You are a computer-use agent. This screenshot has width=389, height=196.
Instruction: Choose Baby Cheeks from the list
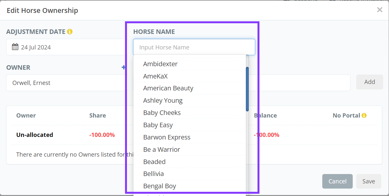click(162, 113)
